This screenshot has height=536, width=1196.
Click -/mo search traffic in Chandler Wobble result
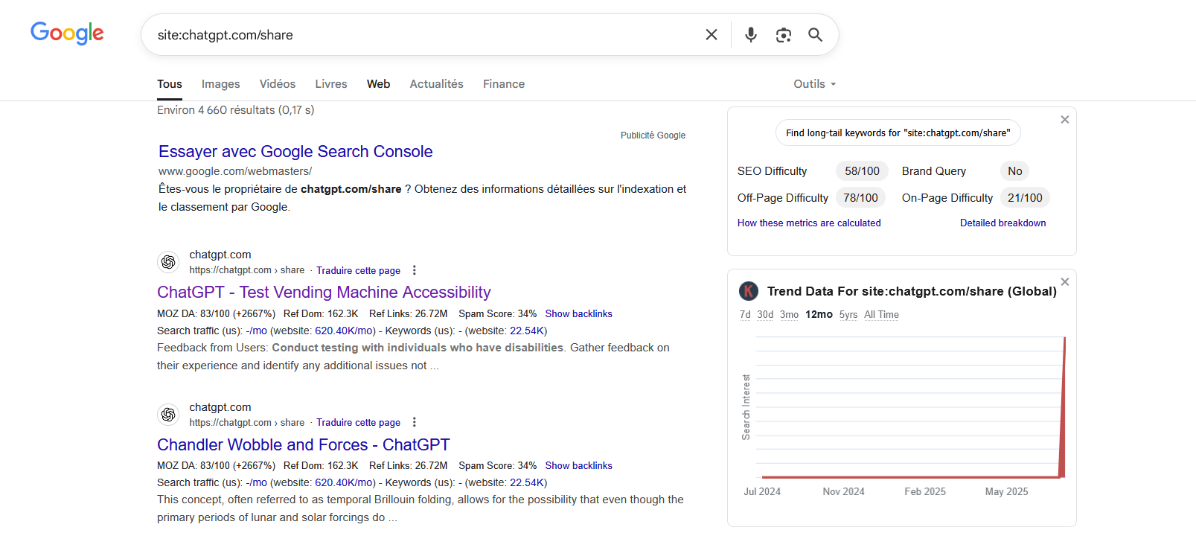257,482
